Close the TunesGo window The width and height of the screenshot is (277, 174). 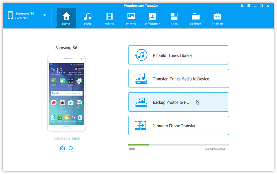(x=268, y=6)
